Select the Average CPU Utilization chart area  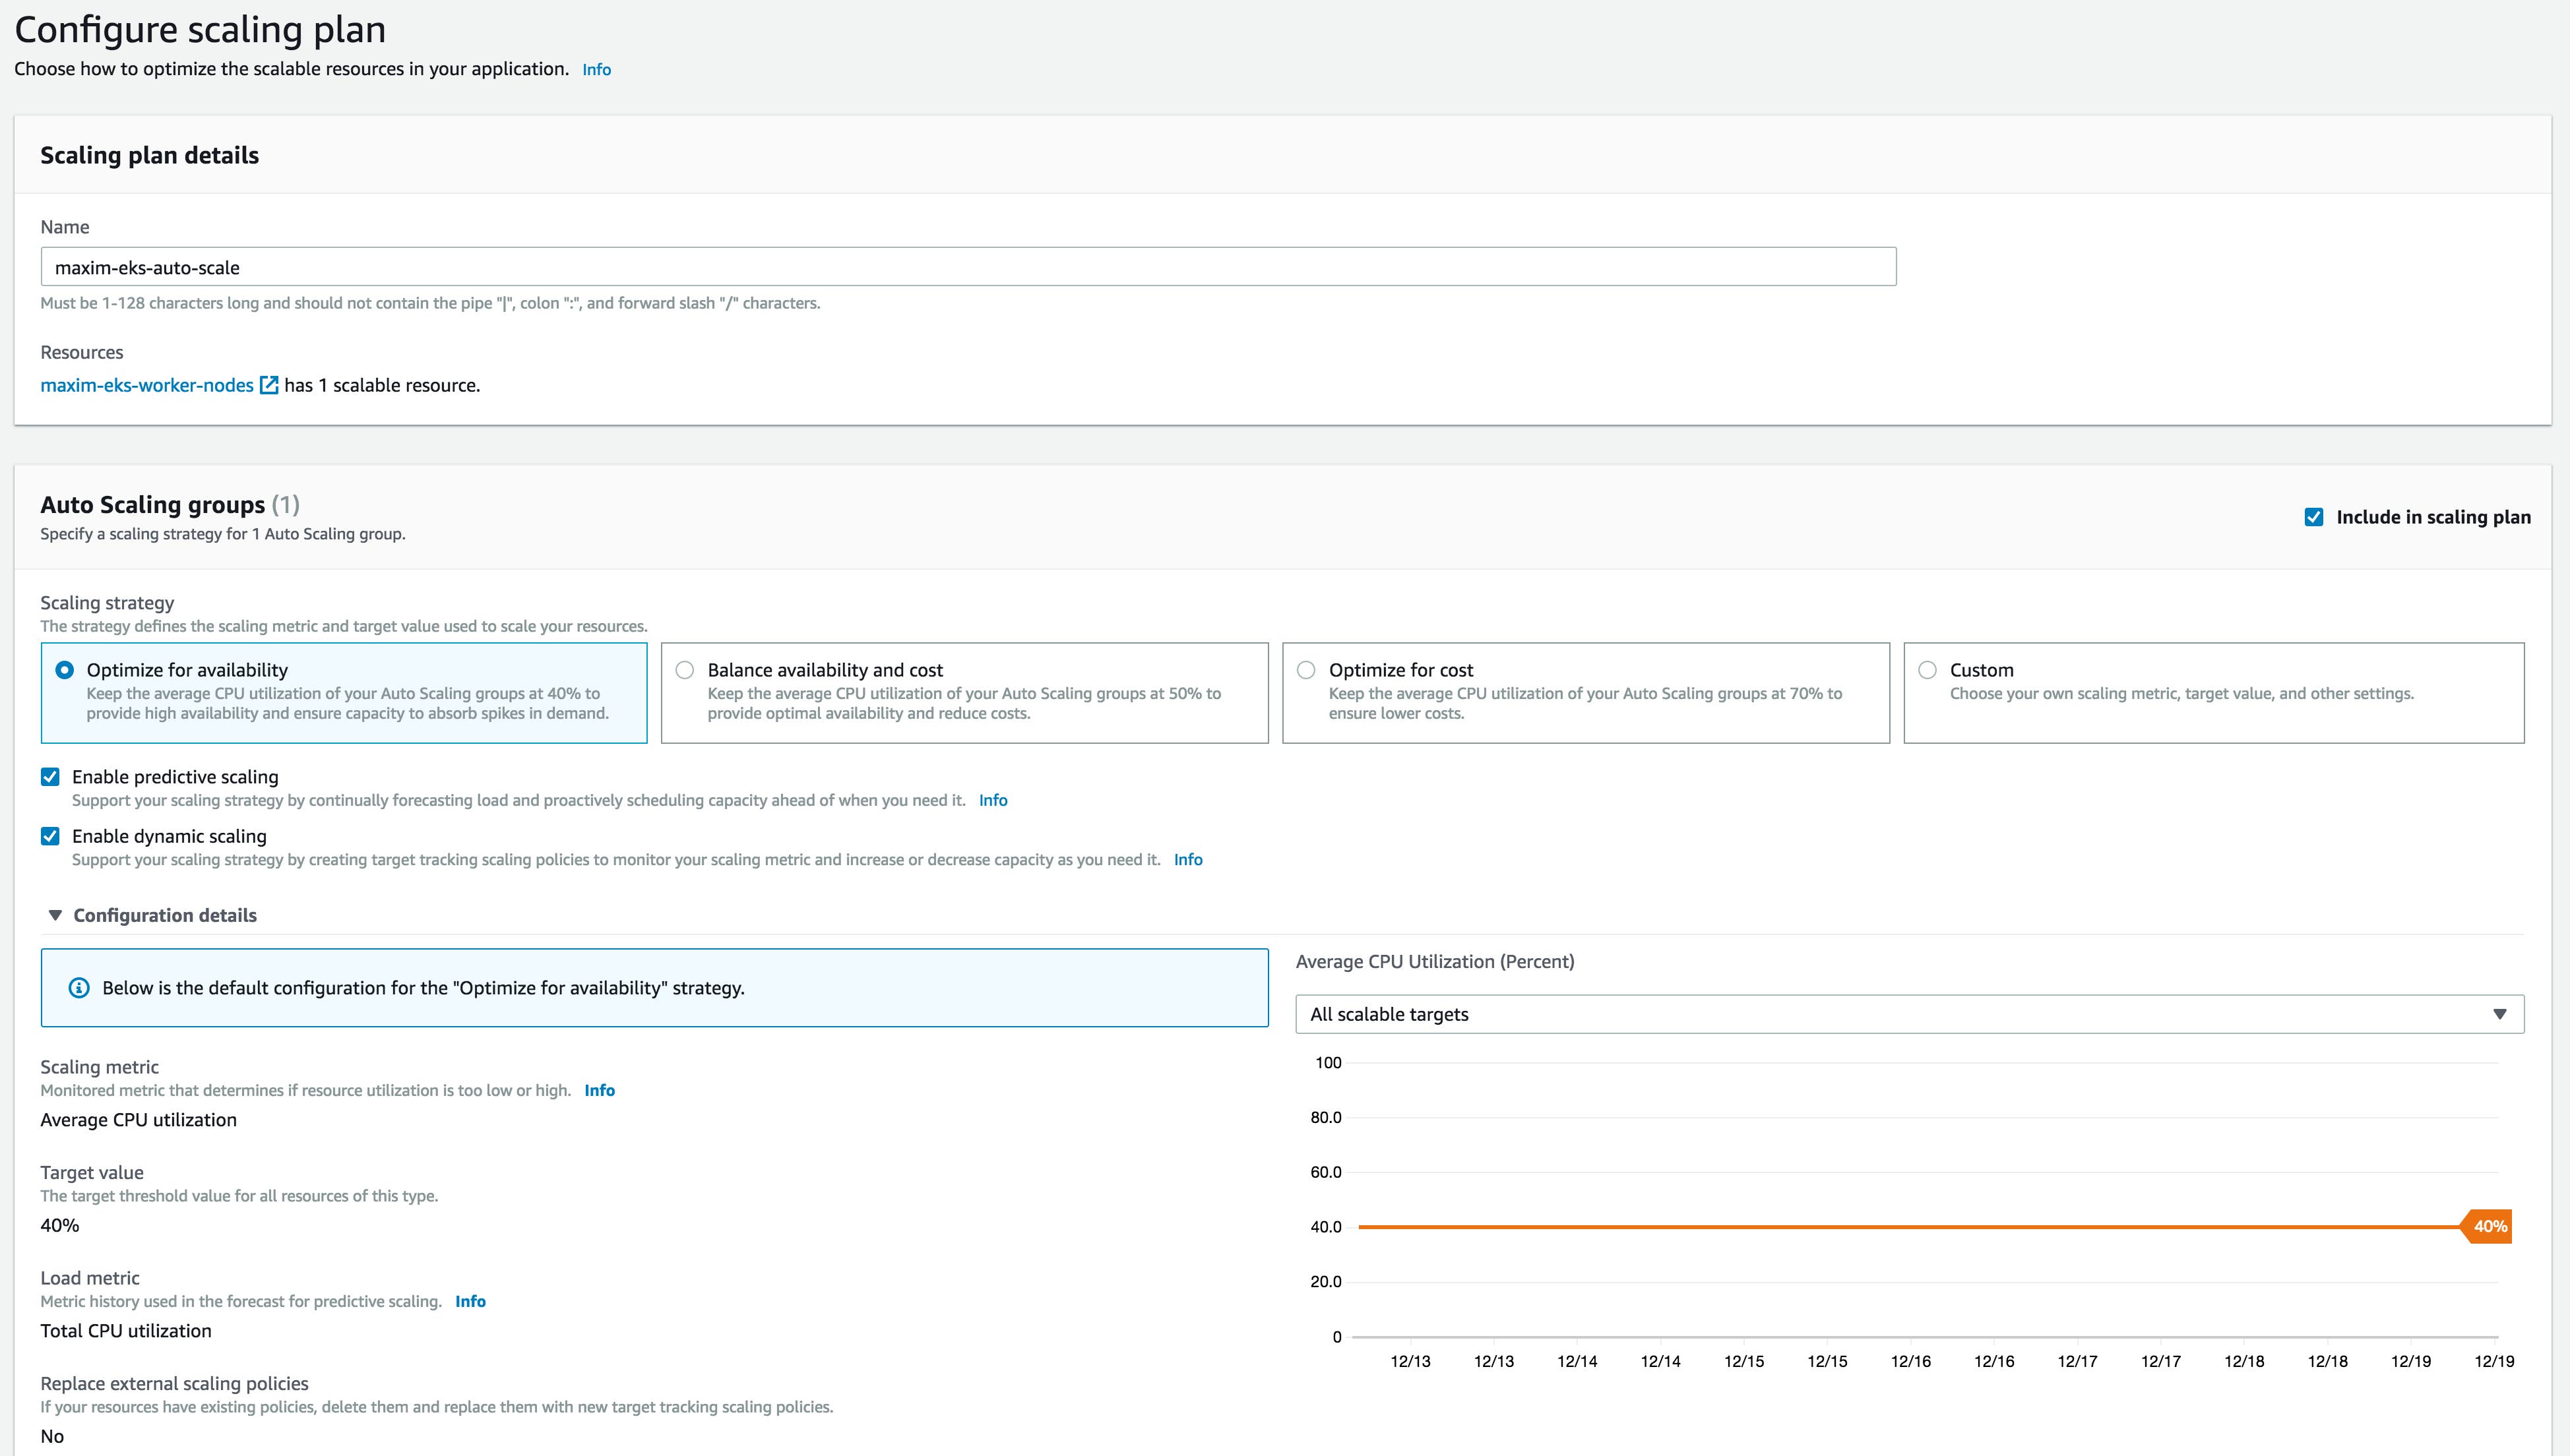(1900, 1200)
